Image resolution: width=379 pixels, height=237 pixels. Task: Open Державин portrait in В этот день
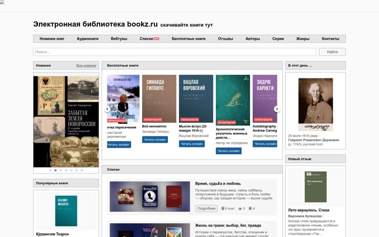tap(315, 104)
